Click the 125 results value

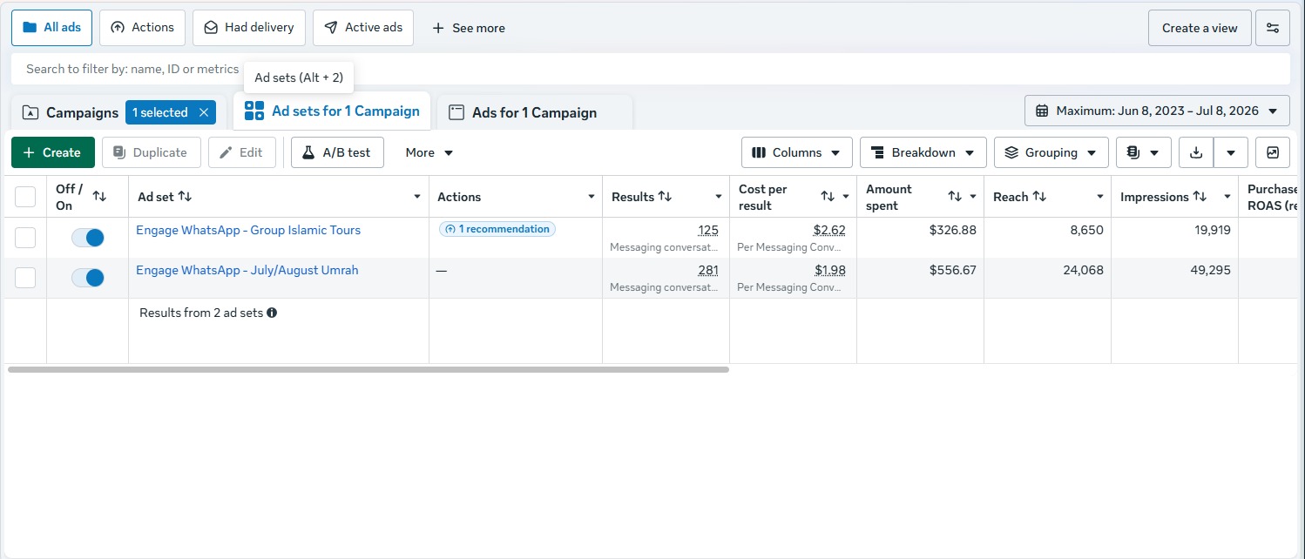[708, 230]
